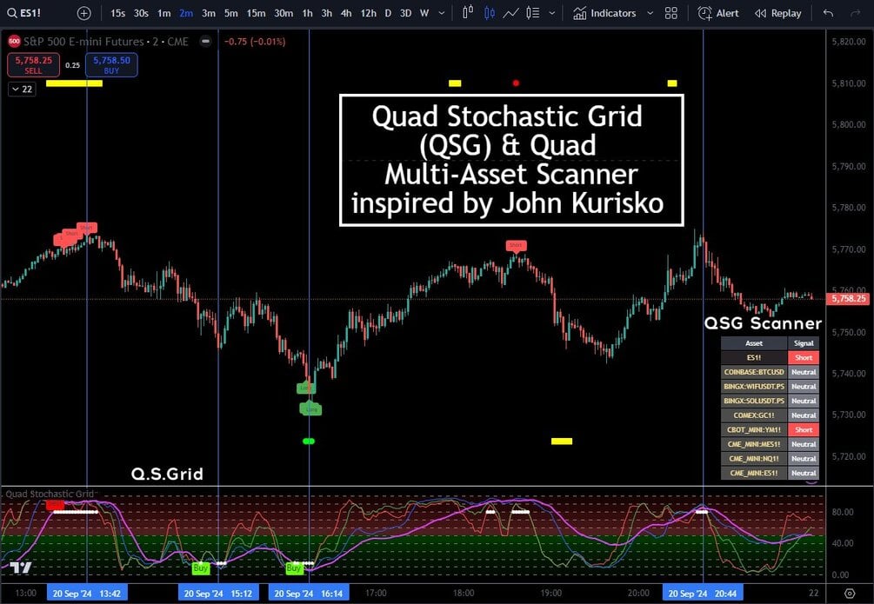This screenshot has width=874, height=604.
Task: Click the CME_MINI:MES1! scanner row
Action: [x=770, y=444]
